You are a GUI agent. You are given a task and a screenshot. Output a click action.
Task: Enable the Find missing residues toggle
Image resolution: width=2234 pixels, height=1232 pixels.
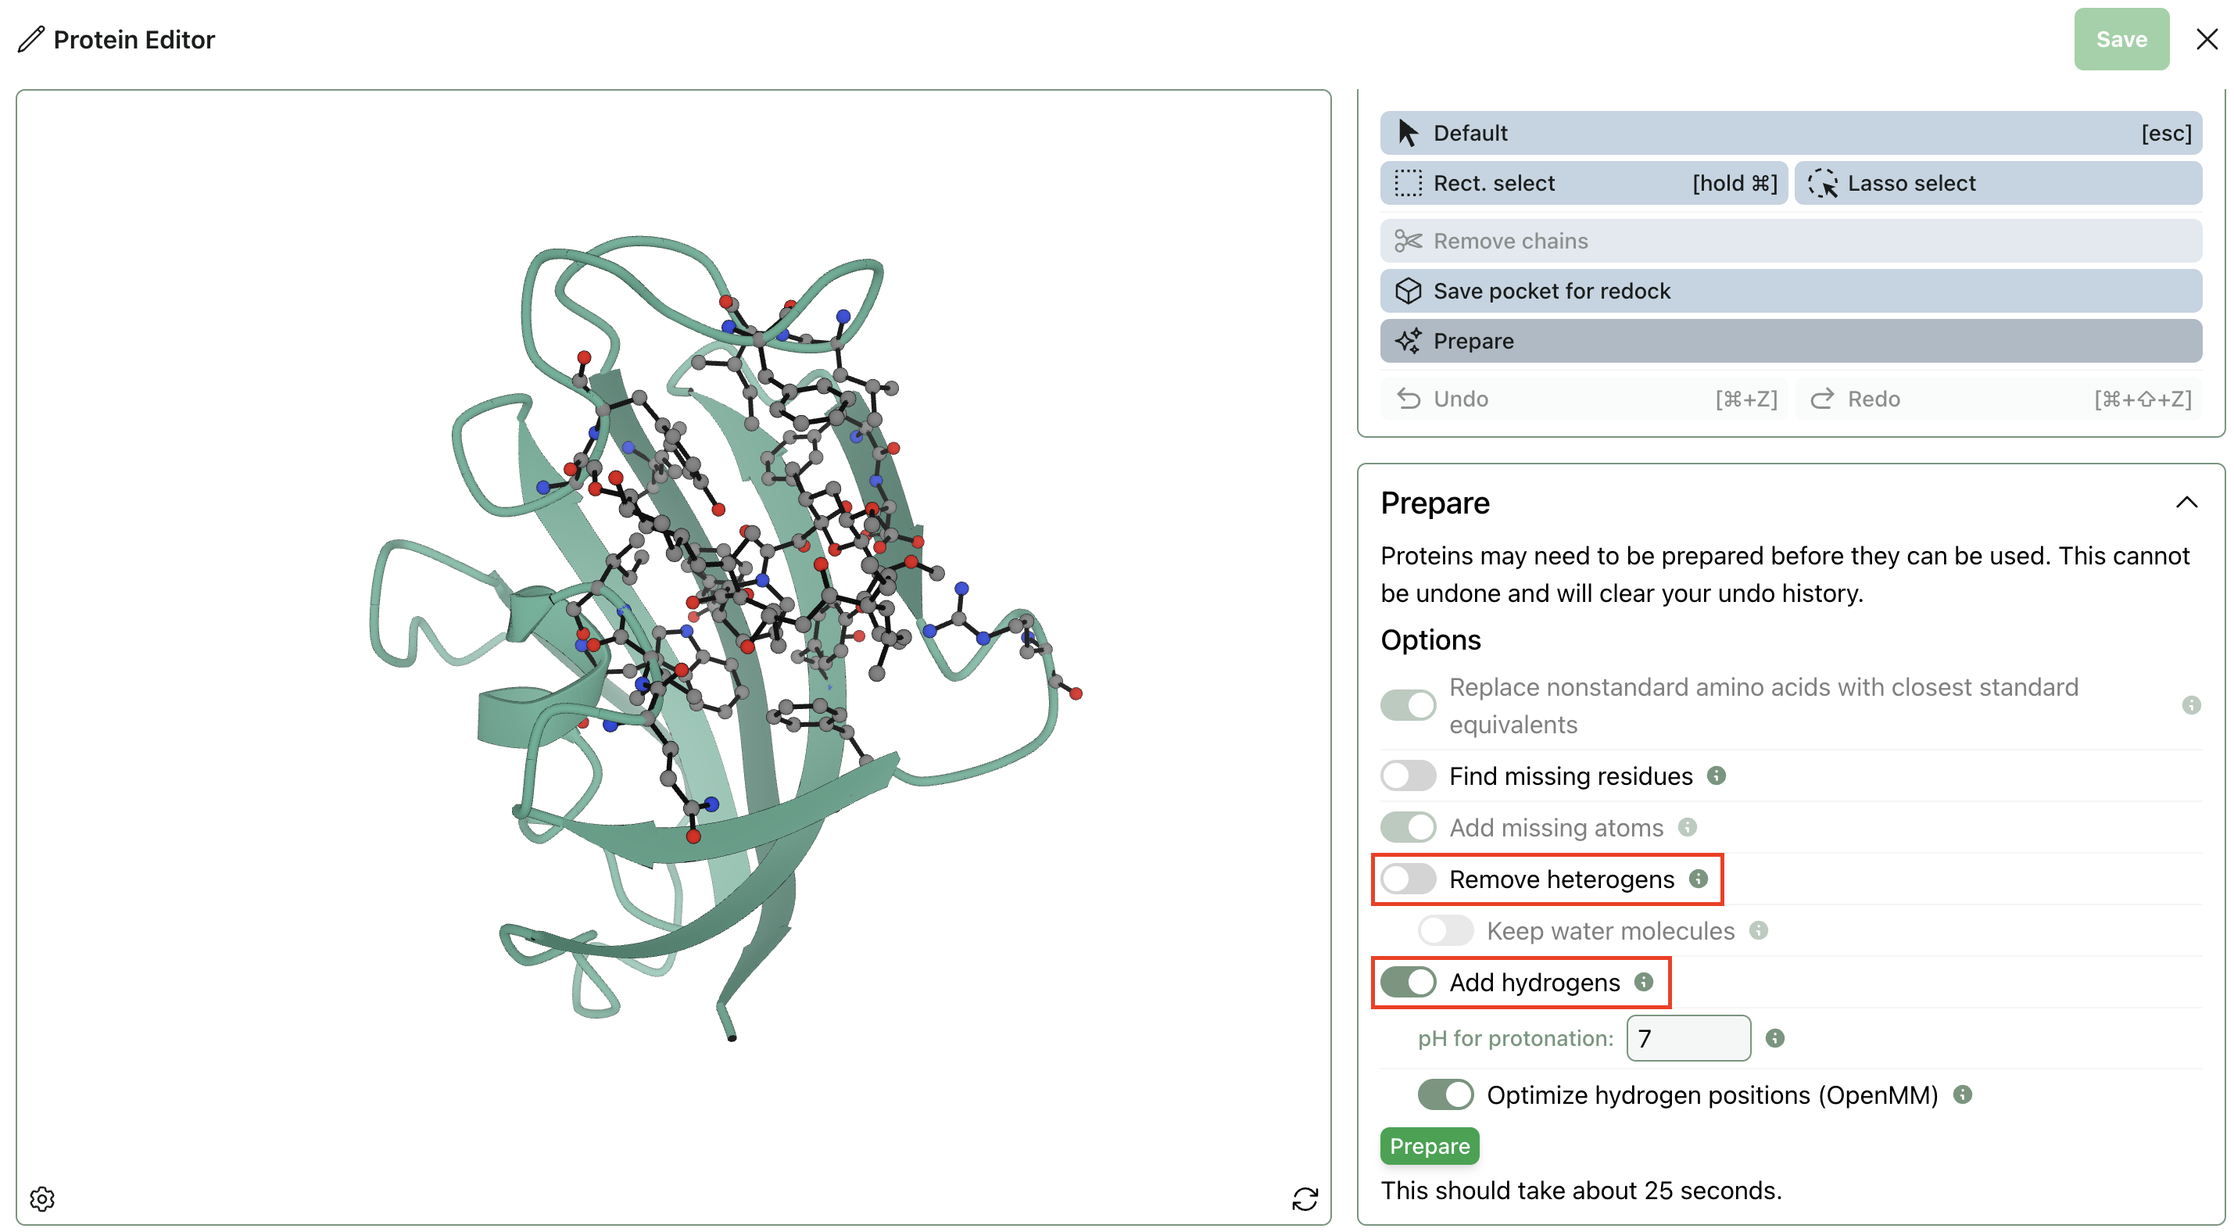1408,775
